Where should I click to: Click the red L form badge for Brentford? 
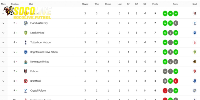[175, 81]
